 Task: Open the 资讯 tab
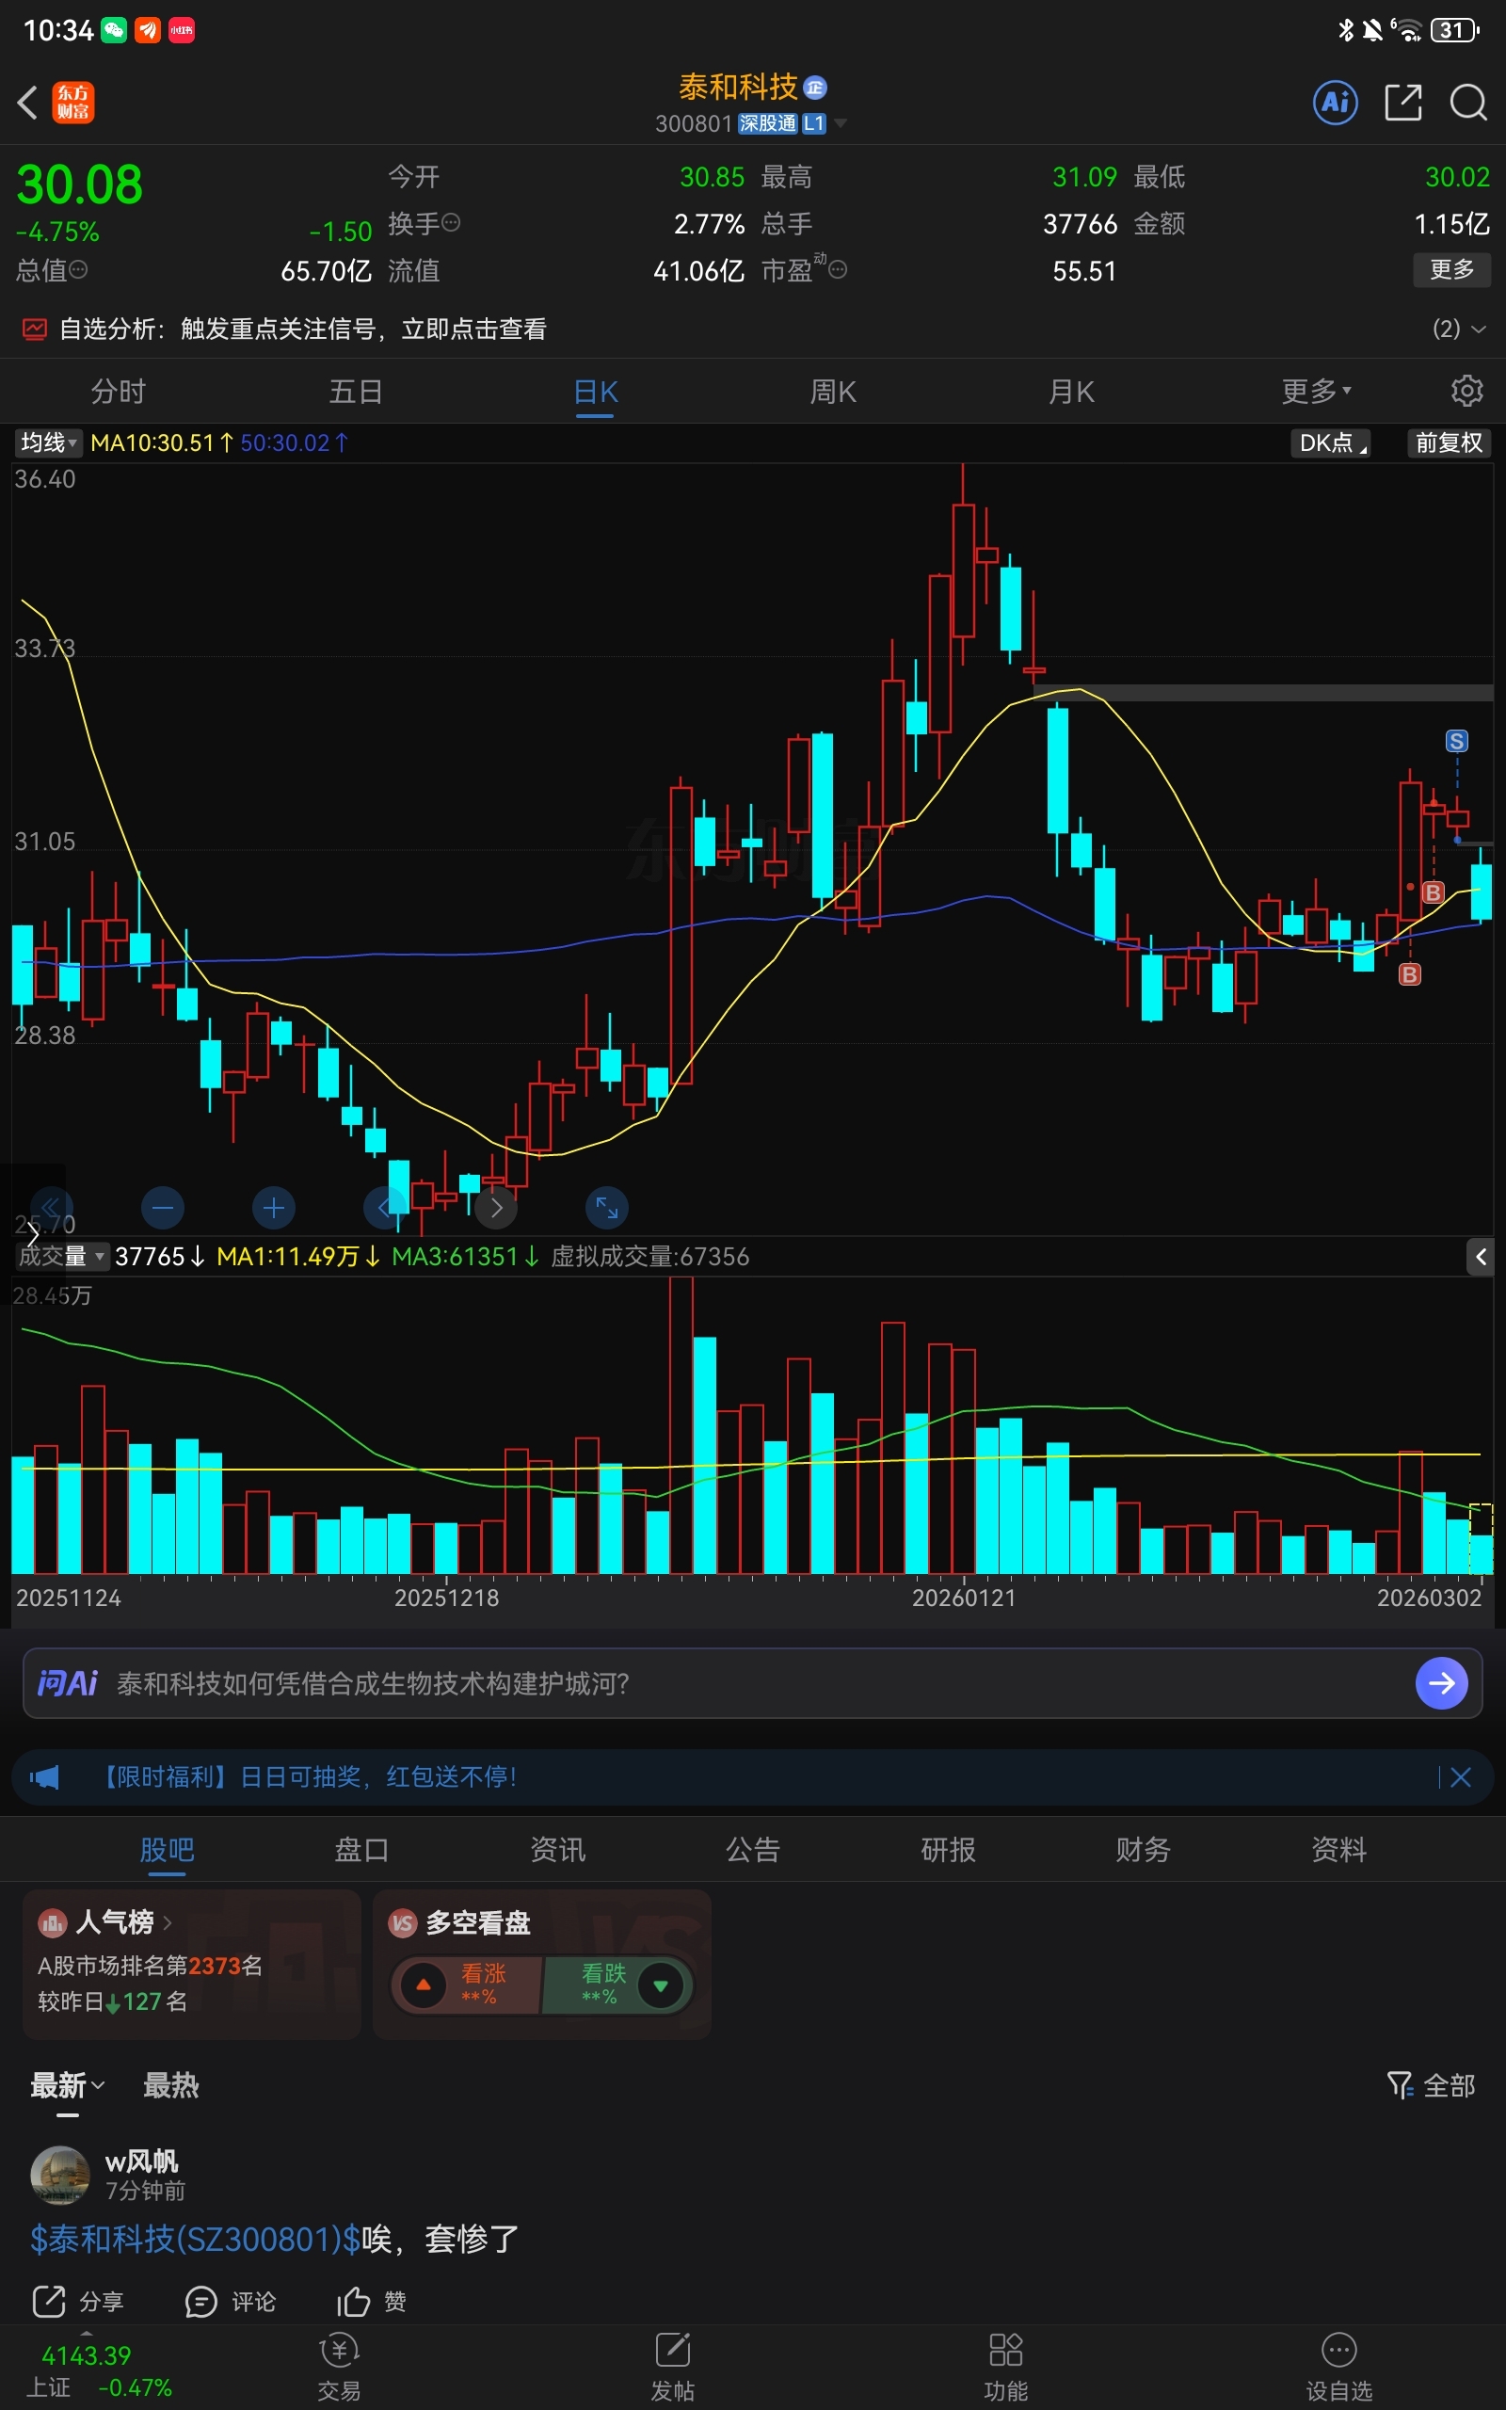click(557, 1849)
